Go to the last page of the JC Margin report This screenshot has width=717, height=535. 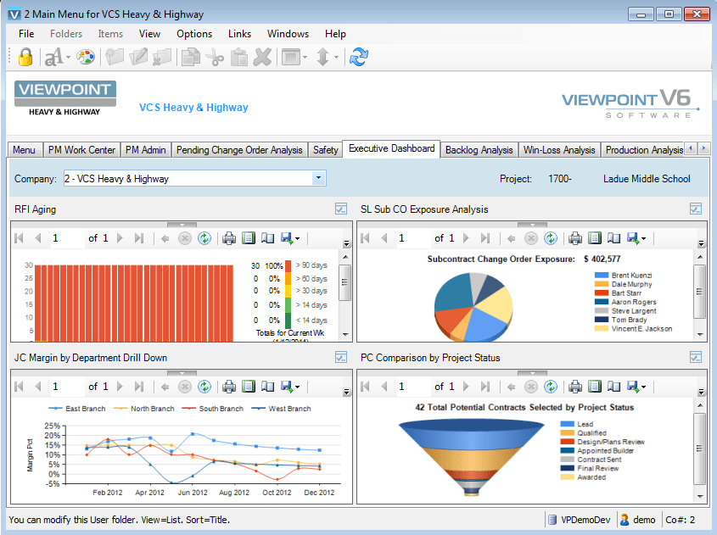[x=138, y=386]
